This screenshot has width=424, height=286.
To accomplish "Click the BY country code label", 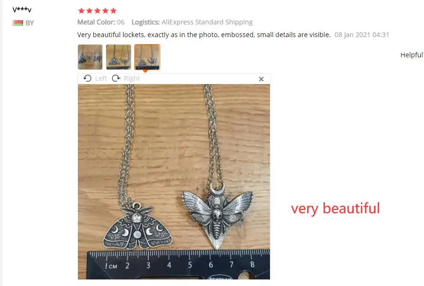I will pos(30,23).
